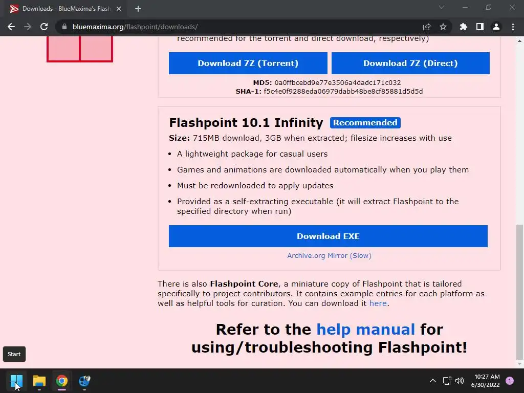Click the scrollbar up arrow
The height and width of the screenshot is (393, 524).
519,41
